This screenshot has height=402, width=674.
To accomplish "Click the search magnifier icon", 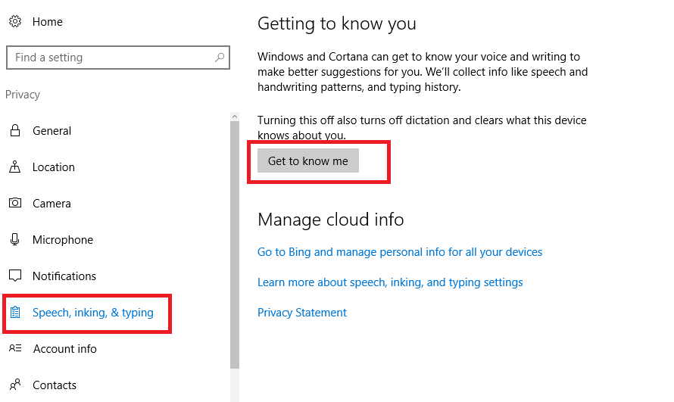I will coord(220,57).
